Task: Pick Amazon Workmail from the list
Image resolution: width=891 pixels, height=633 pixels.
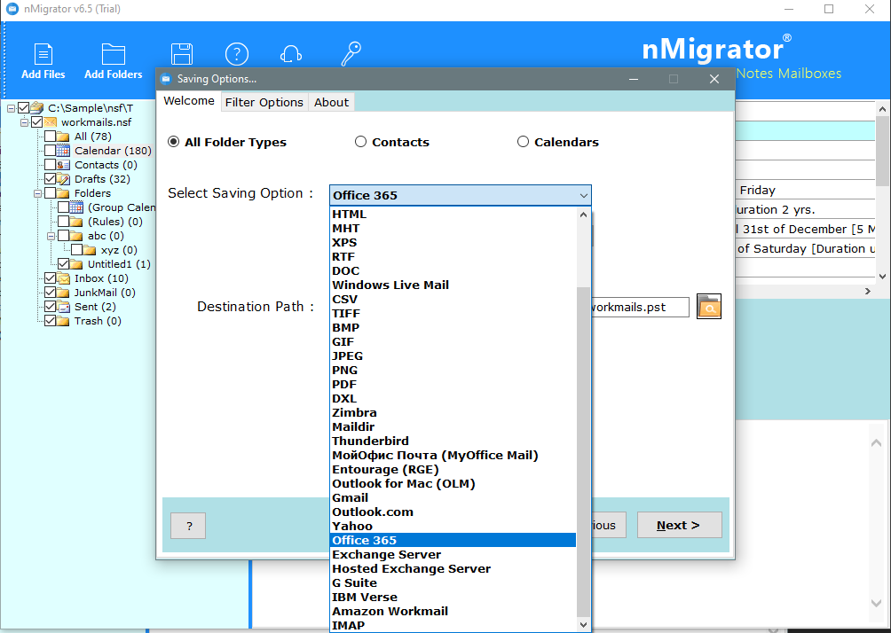Action: pyautogui.click(x=453, y=612)
